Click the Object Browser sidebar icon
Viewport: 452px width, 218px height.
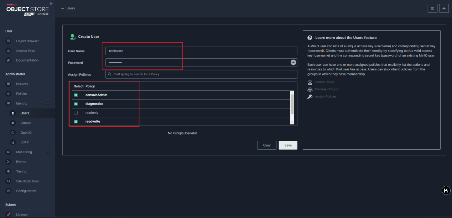[x=9, y=41]
